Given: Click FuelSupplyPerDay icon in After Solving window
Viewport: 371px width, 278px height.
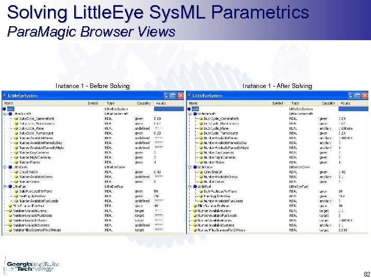Looking at the screenshot, I should pyautogui.click(x=201, y=196).
